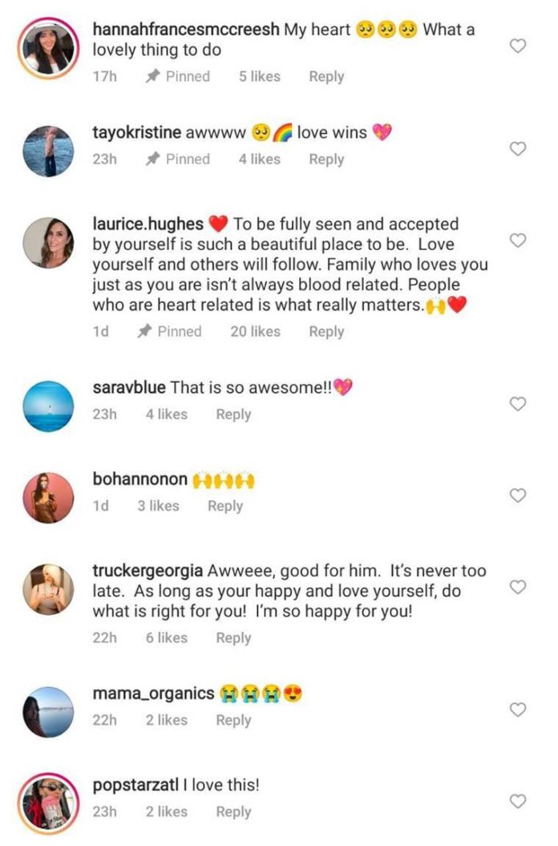Visit the bohannonon username profile

(x=140, y=480)
